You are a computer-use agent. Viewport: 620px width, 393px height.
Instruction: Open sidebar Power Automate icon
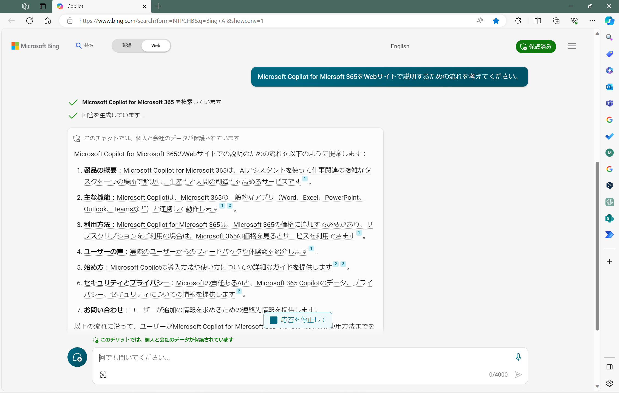click(609, 235)
